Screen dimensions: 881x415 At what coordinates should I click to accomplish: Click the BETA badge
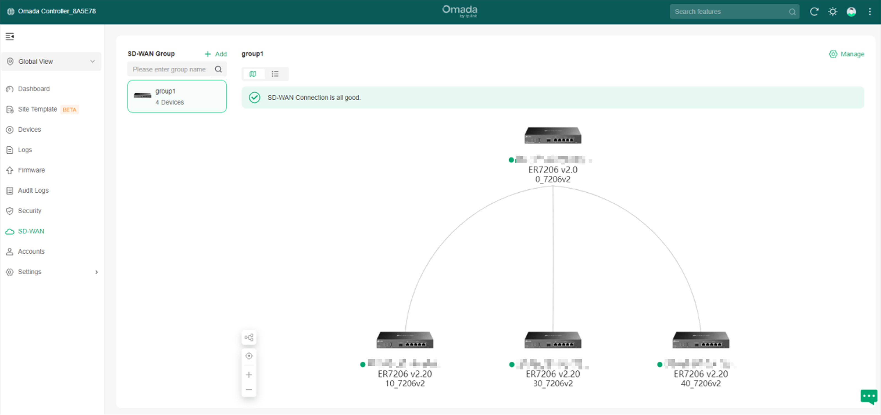[x=70, y=110]
